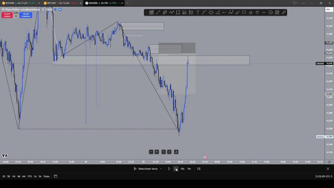Click the red VENDER sell button
Viewport: 334px width, 188px height.
(7, 15)
